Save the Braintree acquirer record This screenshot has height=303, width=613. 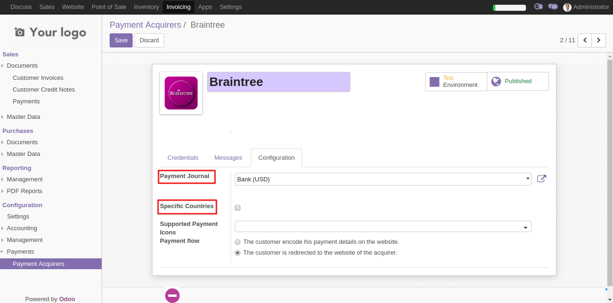tap(121, 40)
